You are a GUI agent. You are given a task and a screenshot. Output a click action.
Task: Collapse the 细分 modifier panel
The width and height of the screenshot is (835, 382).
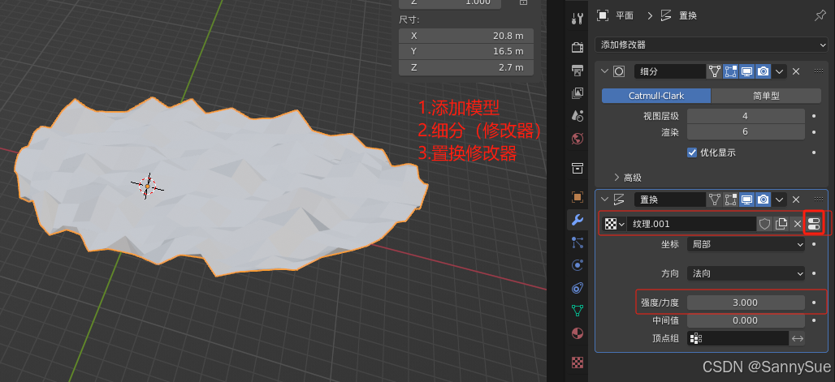pyautogui.click(x=604, y=71)
